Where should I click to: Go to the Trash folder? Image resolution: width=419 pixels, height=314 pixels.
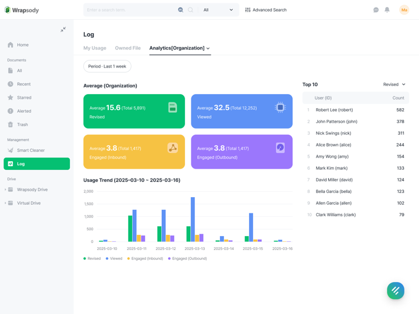(22, 124)
